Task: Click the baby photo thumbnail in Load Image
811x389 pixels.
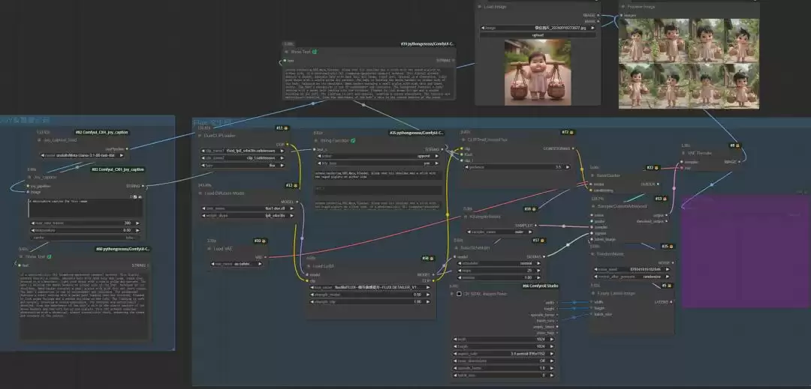Action: click(538, 73)
